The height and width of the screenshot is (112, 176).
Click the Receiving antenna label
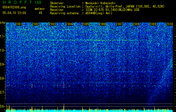pos(64,13)
